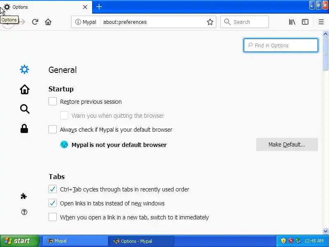Uncheck Open links in tabs option

(x=53, y=203)
